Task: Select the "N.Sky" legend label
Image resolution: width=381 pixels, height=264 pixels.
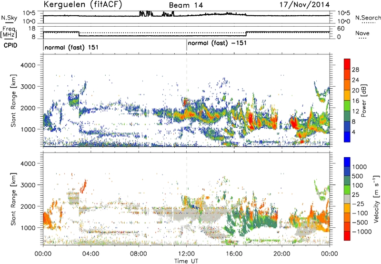Action: pyautogui.click(x=9, y=18)
